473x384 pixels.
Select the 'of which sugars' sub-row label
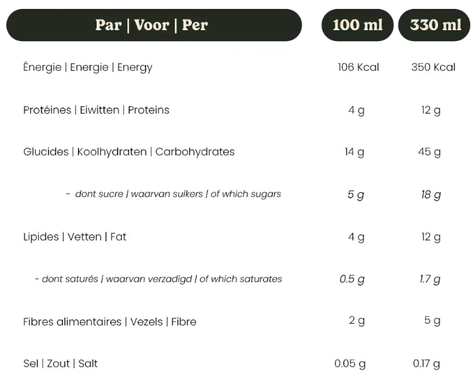173,194
